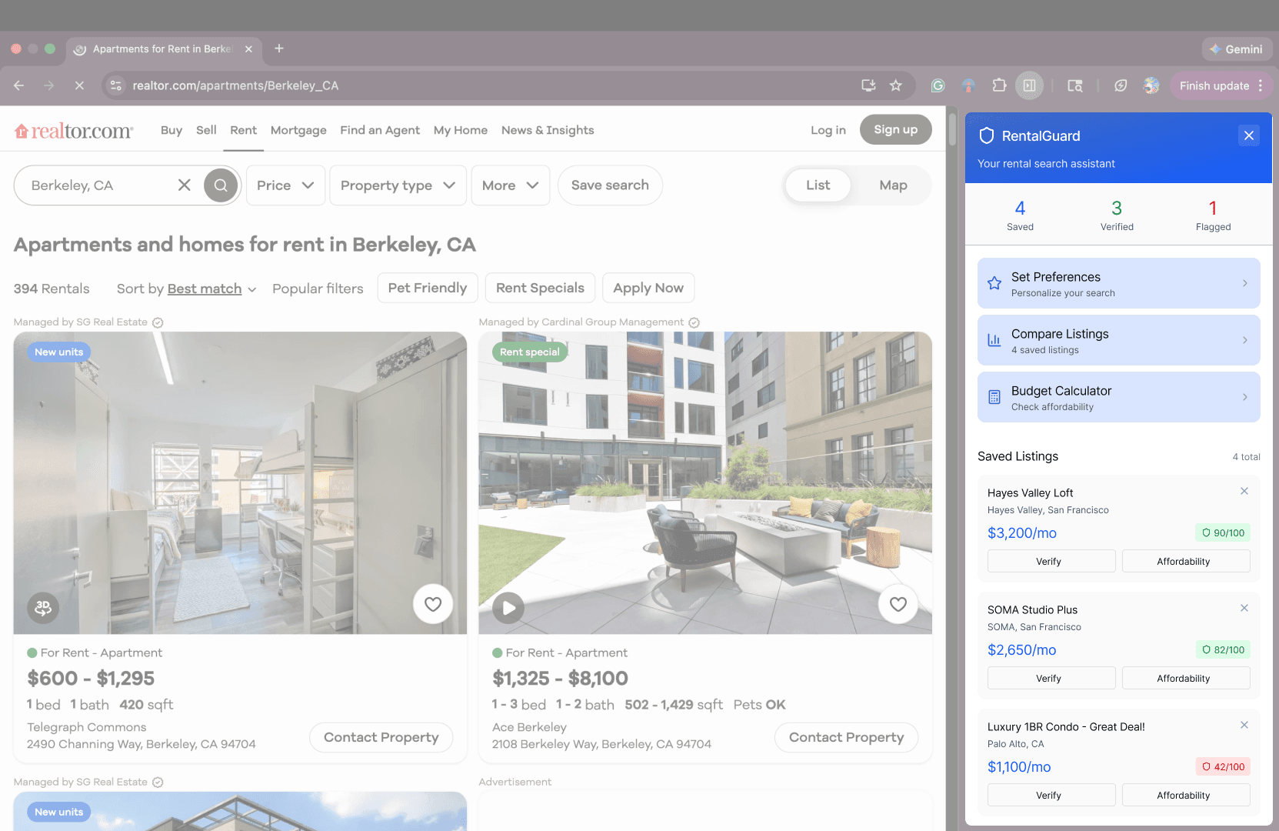Expand Set Preferences in RentalGuard
This screenshot has height=831, width=1279.
[1118, 283]
